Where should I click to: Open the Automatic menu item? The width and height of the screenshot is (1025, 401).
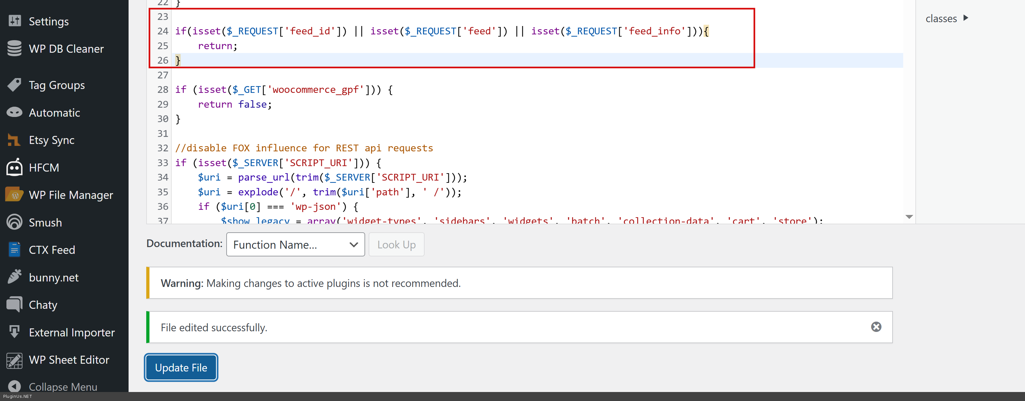(55, 112)
